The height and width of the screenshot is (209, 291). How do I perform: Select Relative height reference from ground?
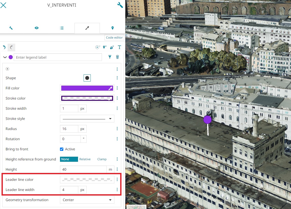pos(85,159)
